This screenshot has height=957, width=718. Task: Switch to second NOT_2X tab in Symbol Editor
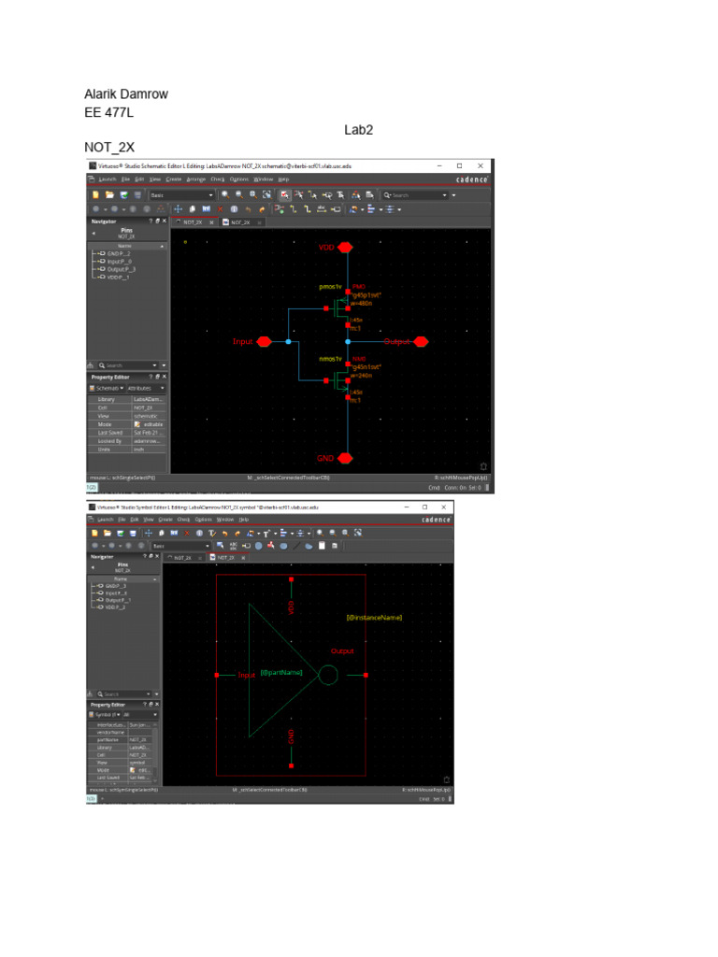[225, 558]
